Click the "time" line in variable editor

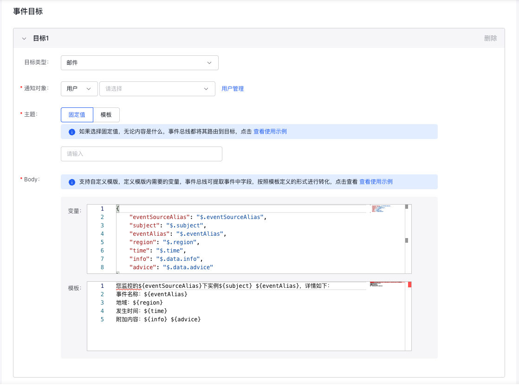pos(157,251)
